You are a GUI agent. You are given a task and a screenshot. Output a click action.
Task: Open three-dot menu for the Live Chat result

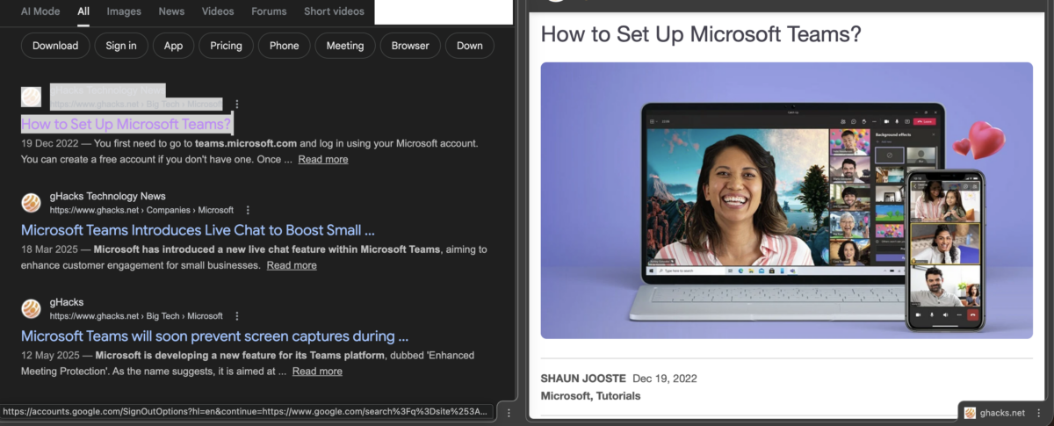(248, 210)
